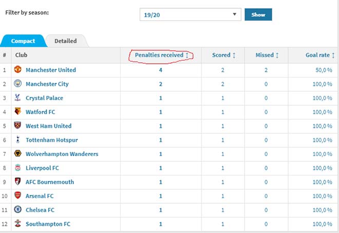Viewport: 339px width, 233px height.
Task: Click the Manchester United club crest
Action: pos(18,70)
